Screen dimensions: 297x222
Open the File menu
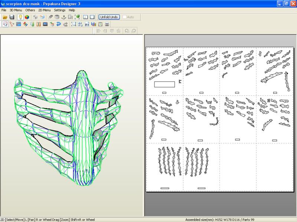(4, 10)
